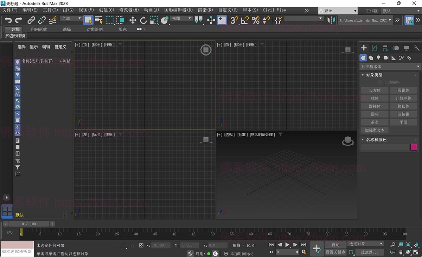Image resolution: width=422 pixels, height=257 pixels.
Task: Open the Modify panel
Action: click(x=375, y=47)
